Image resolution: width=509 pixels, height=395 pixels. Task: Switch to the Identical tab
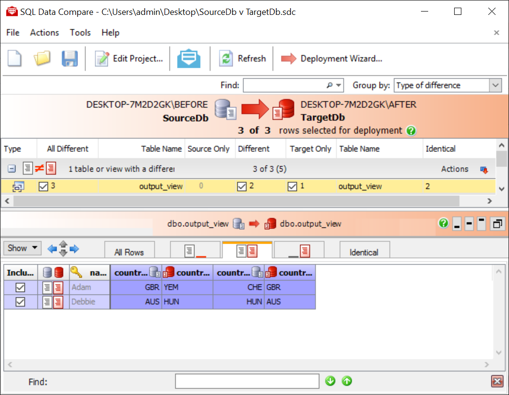(365, 250)
